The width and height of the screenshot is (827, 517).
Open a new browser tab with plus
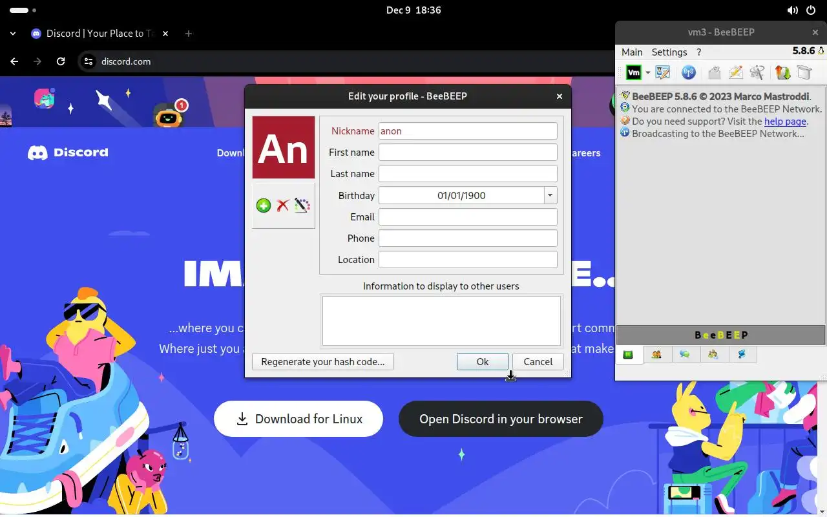pos(189,34)
